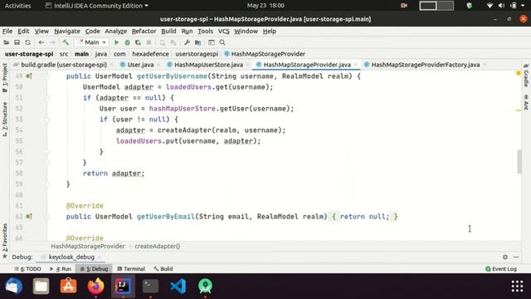Viewport: 531px width, 299px height.
Task: Select the keycloak_debug session tab
Action: point(71,257)
